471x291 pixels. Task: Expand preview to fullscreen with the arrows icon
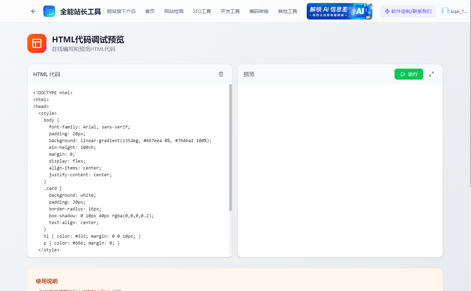coord(431,74)
